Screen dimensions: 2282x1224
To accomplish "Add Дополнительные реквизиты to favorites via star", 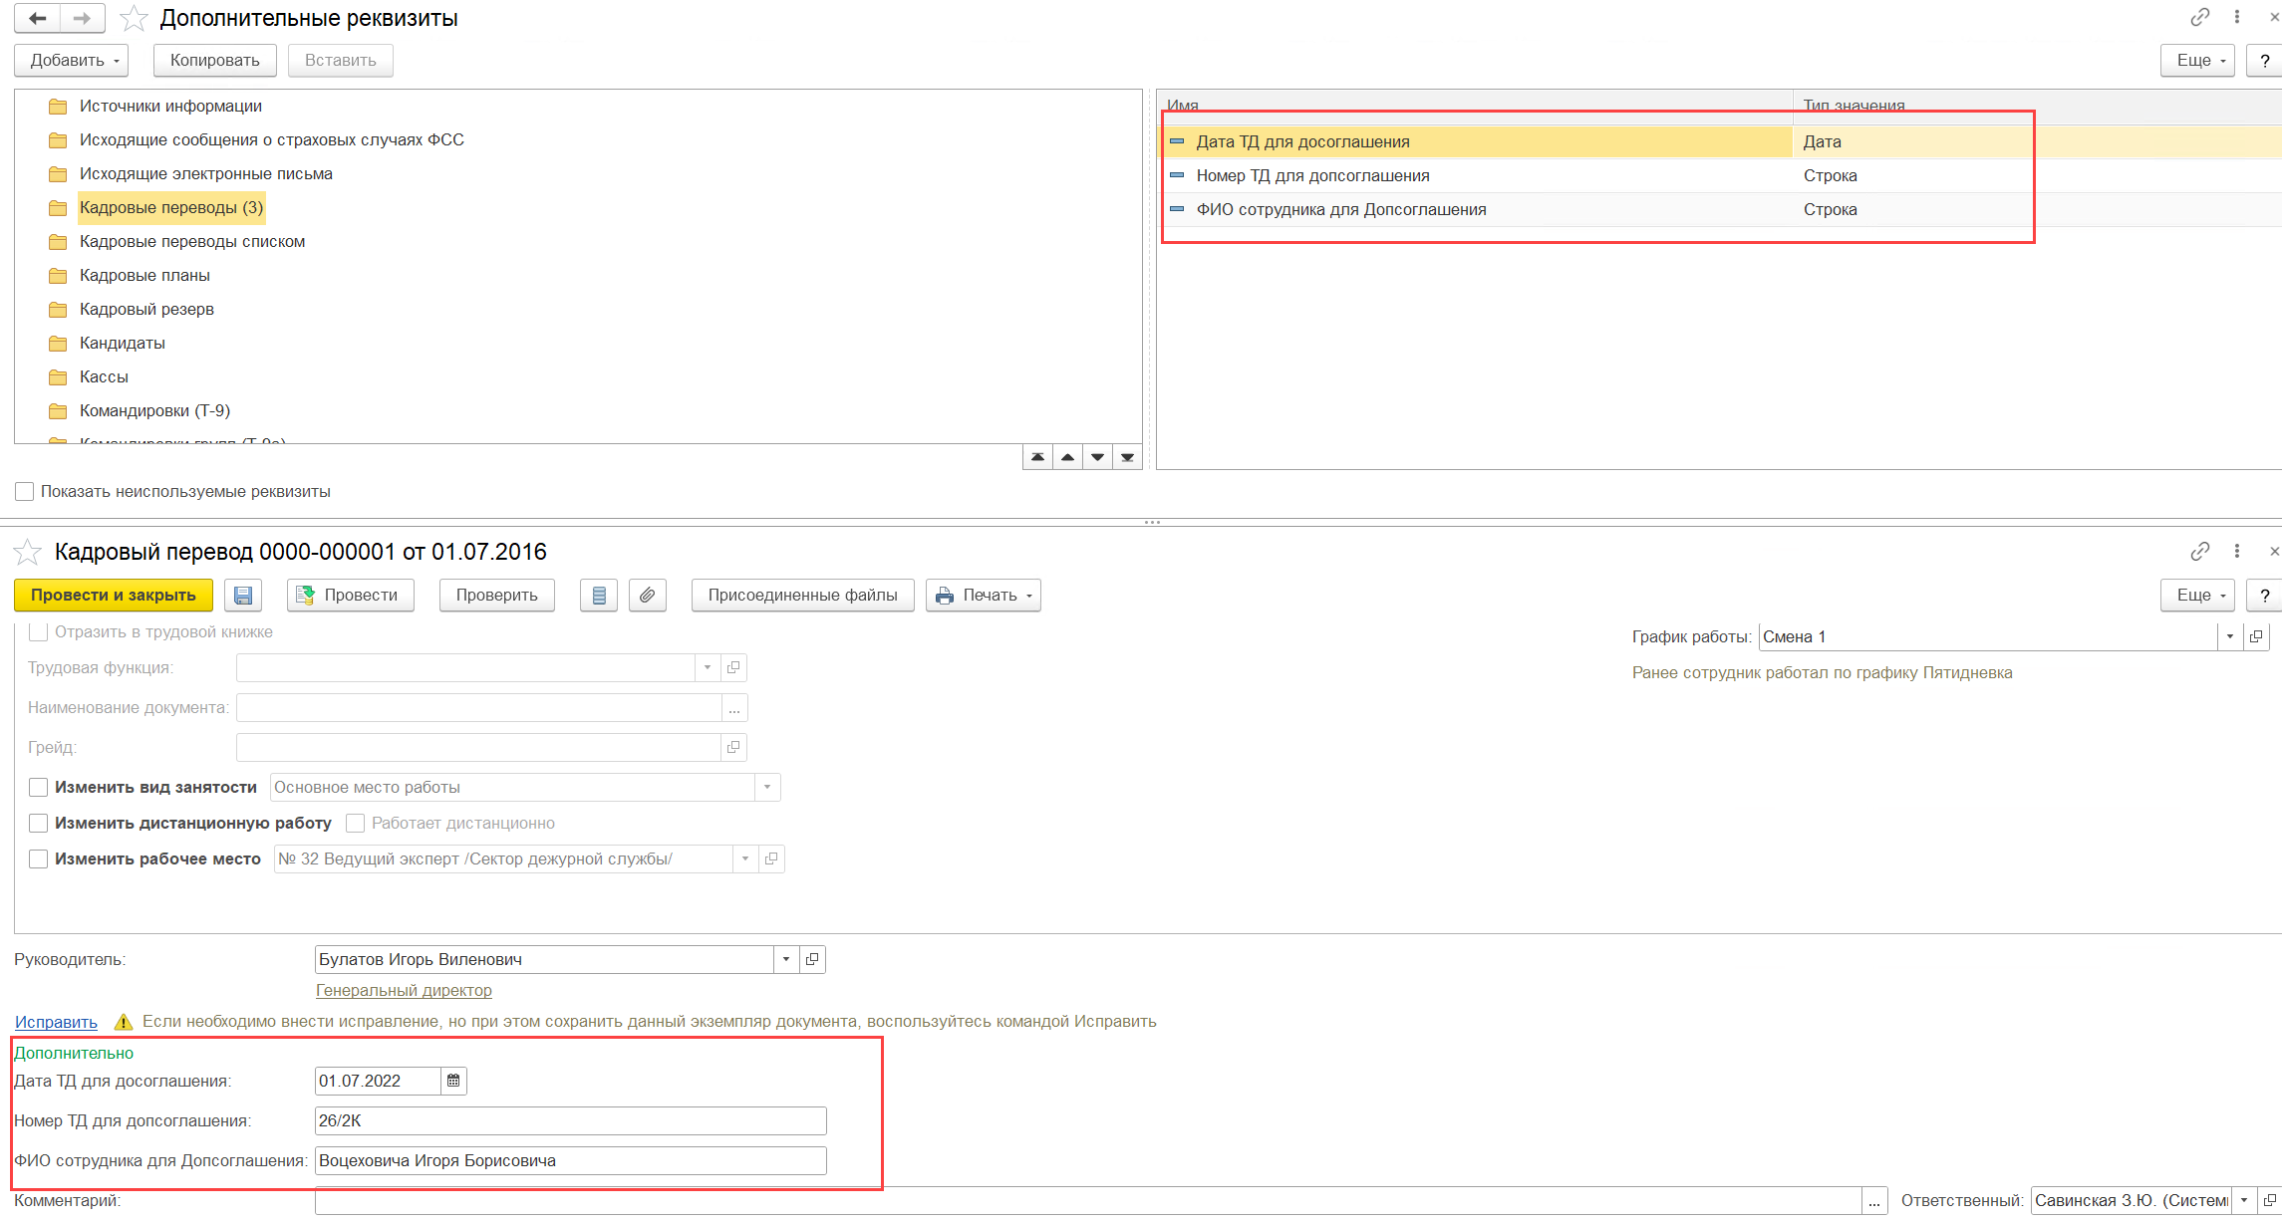I will coord(134,18).
